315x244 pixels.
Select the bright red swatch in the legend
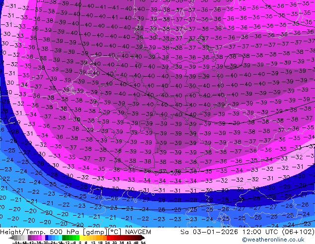[108, 238]
